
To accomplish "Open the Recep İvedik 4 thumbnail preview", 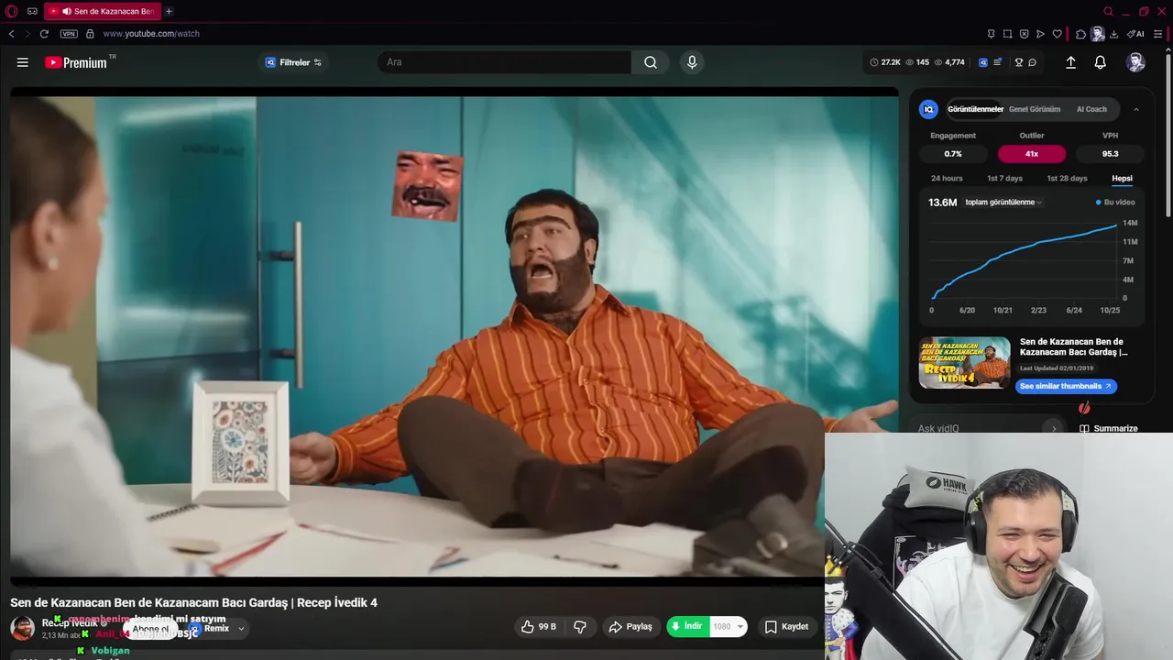I will tap(965, 363).
